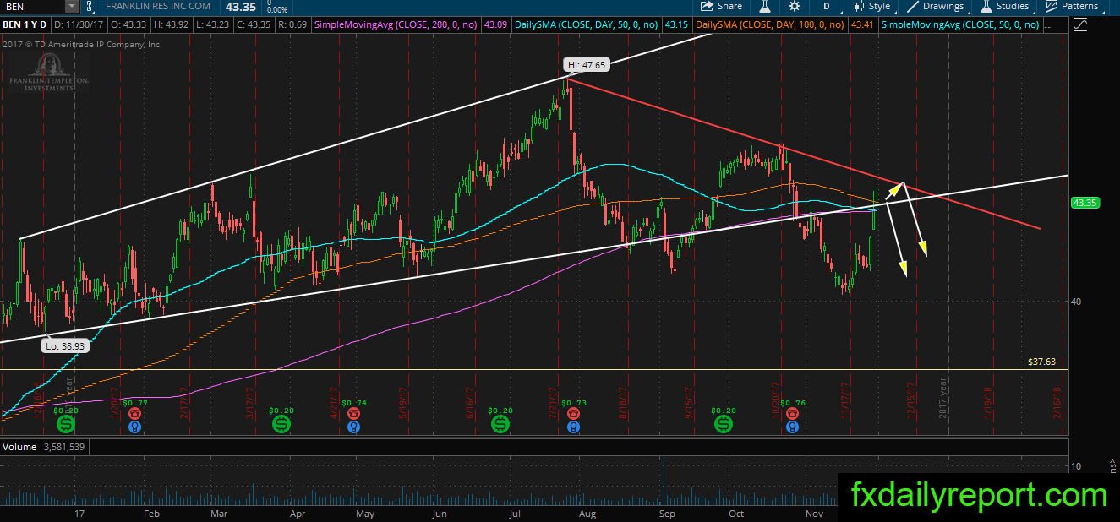Open the symbol dropdown next to BEN
The width and height of the screenshot is (1120, 522).
72,7
